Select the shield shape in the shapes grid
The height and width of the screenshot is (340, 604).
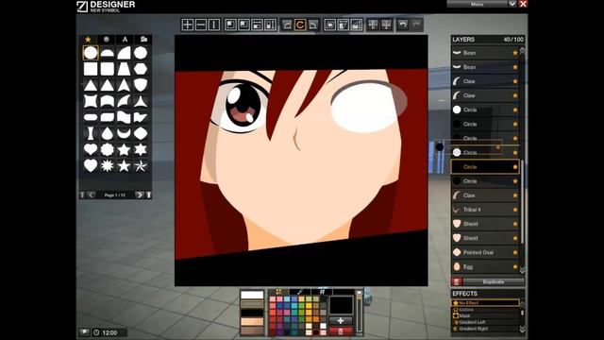click(141, 85)
